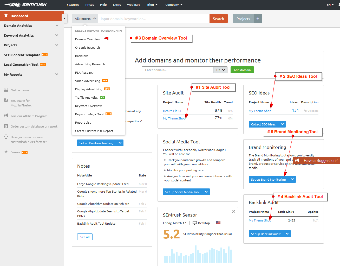The image size is (340, 266).
Task: Open My Theme Shop in SEO Ideas
Action: point(260,111)
